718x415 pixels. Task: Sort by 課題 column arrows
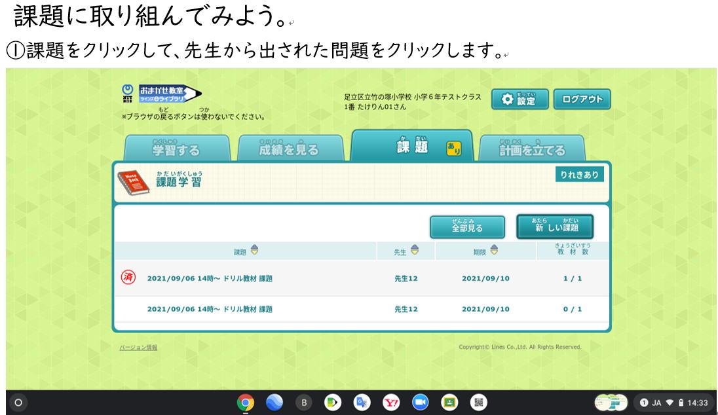254,251
